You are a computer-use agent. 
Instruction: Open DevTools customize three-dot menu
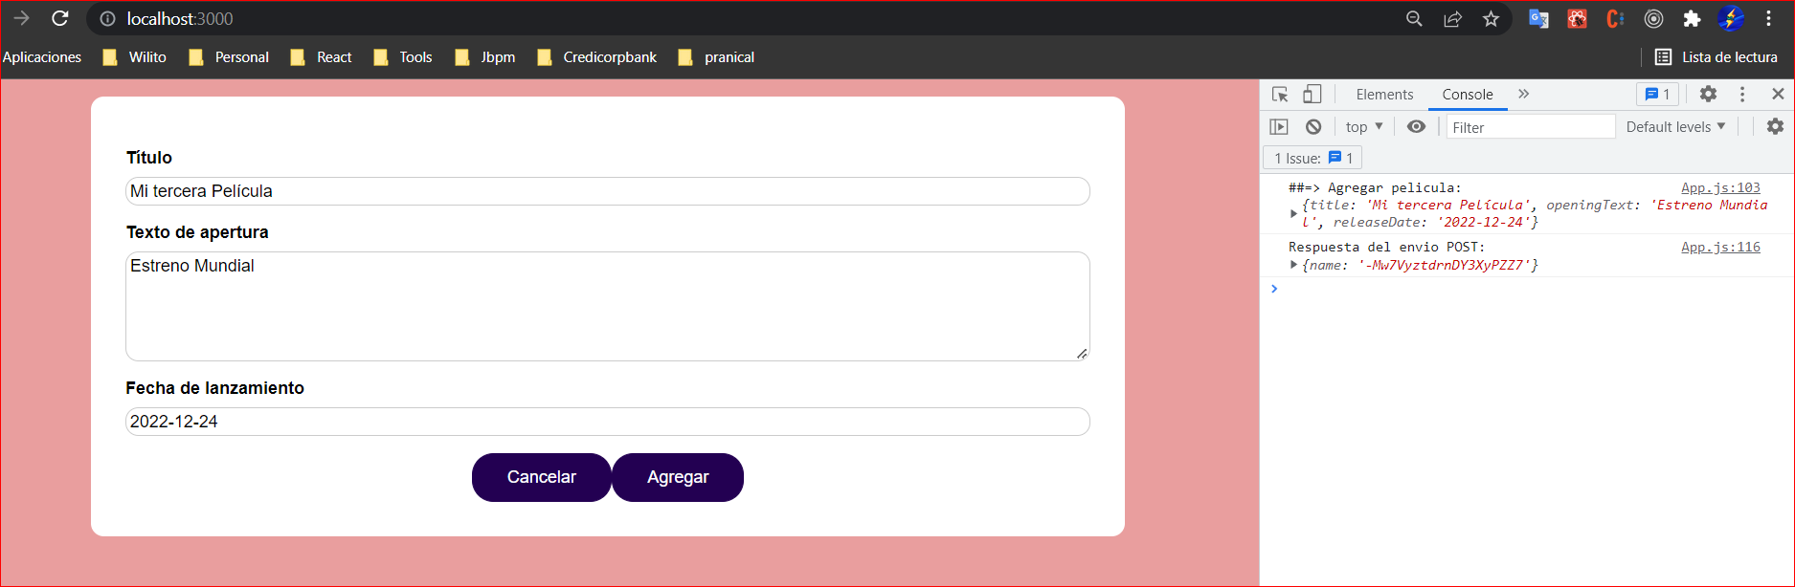[x=1742, y=94]
